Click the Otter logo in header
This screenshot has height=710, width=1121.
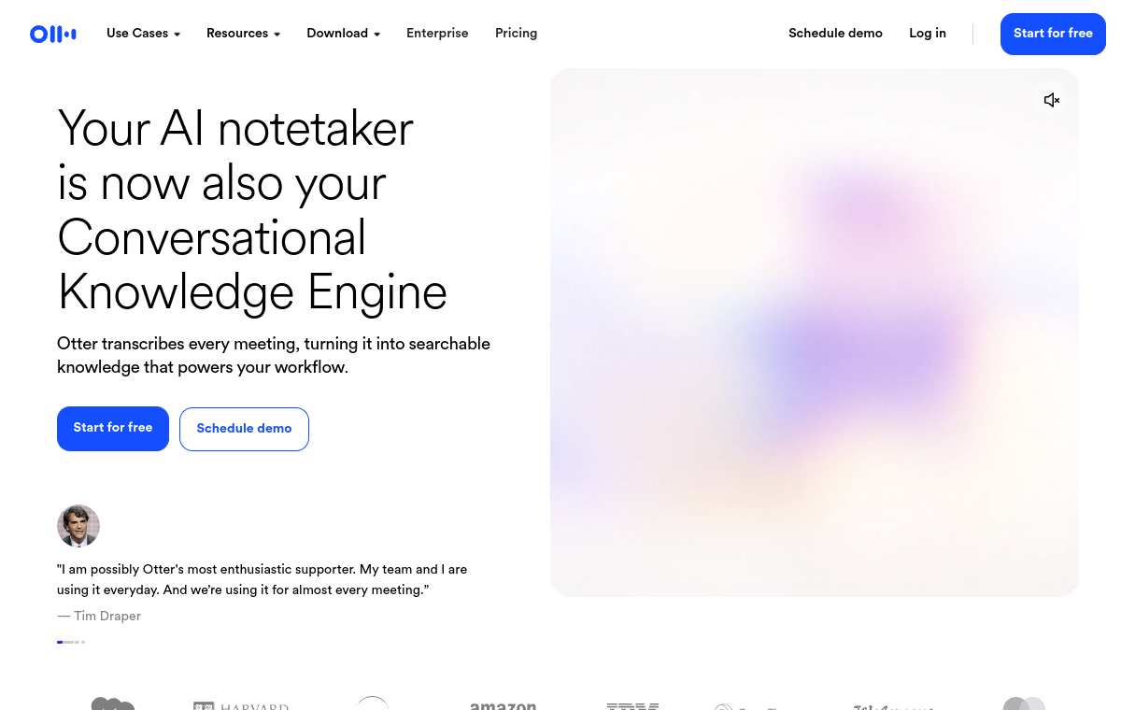tap(53, 35)
